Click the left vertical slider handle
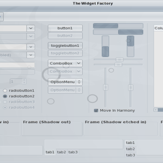The image size is (163, 163). point(106,87)
